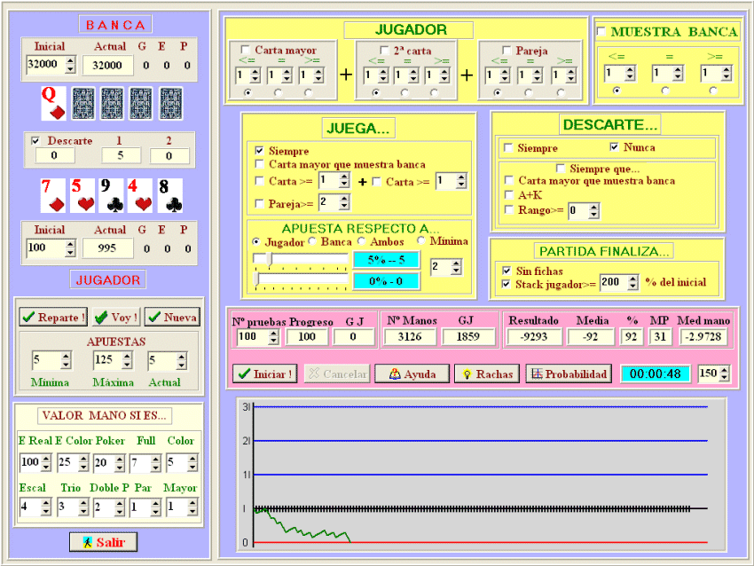Screen dimensions: 754x566
Task: Uncheck the Sin fichas checkbox
Action: (507, 270)
